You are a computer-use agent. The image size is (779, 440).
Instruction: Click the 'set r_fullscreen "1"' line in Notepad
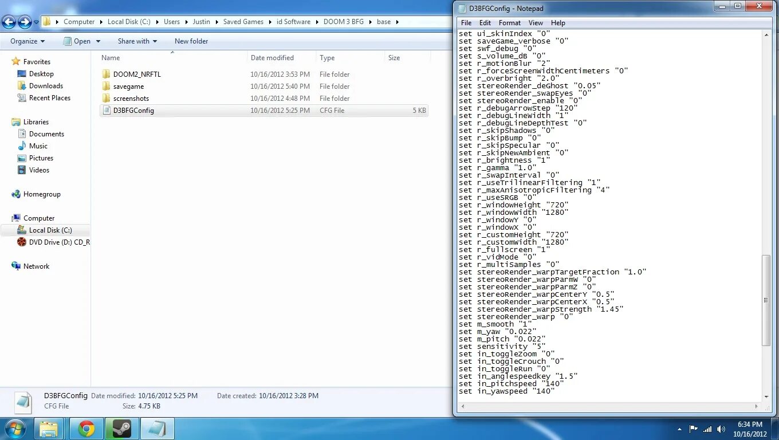504,250
